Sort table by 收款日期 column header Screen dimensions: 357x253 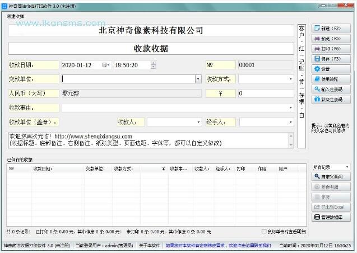(x=58, y=168)
